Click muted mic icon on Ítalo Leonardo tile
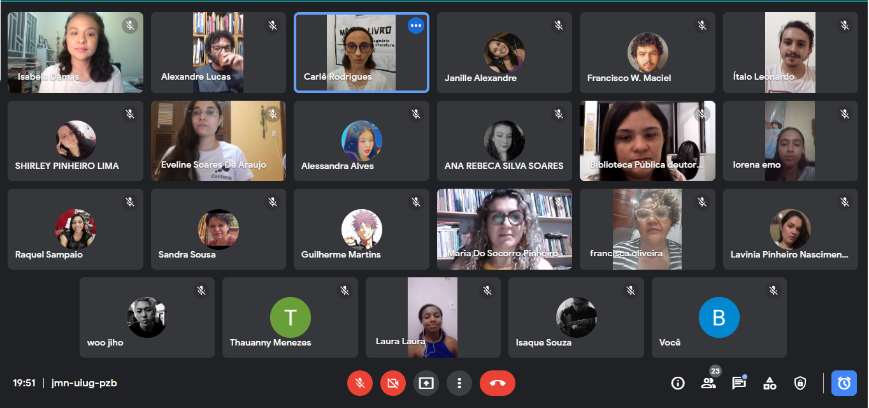869x408 pixels. click(845, 25)
